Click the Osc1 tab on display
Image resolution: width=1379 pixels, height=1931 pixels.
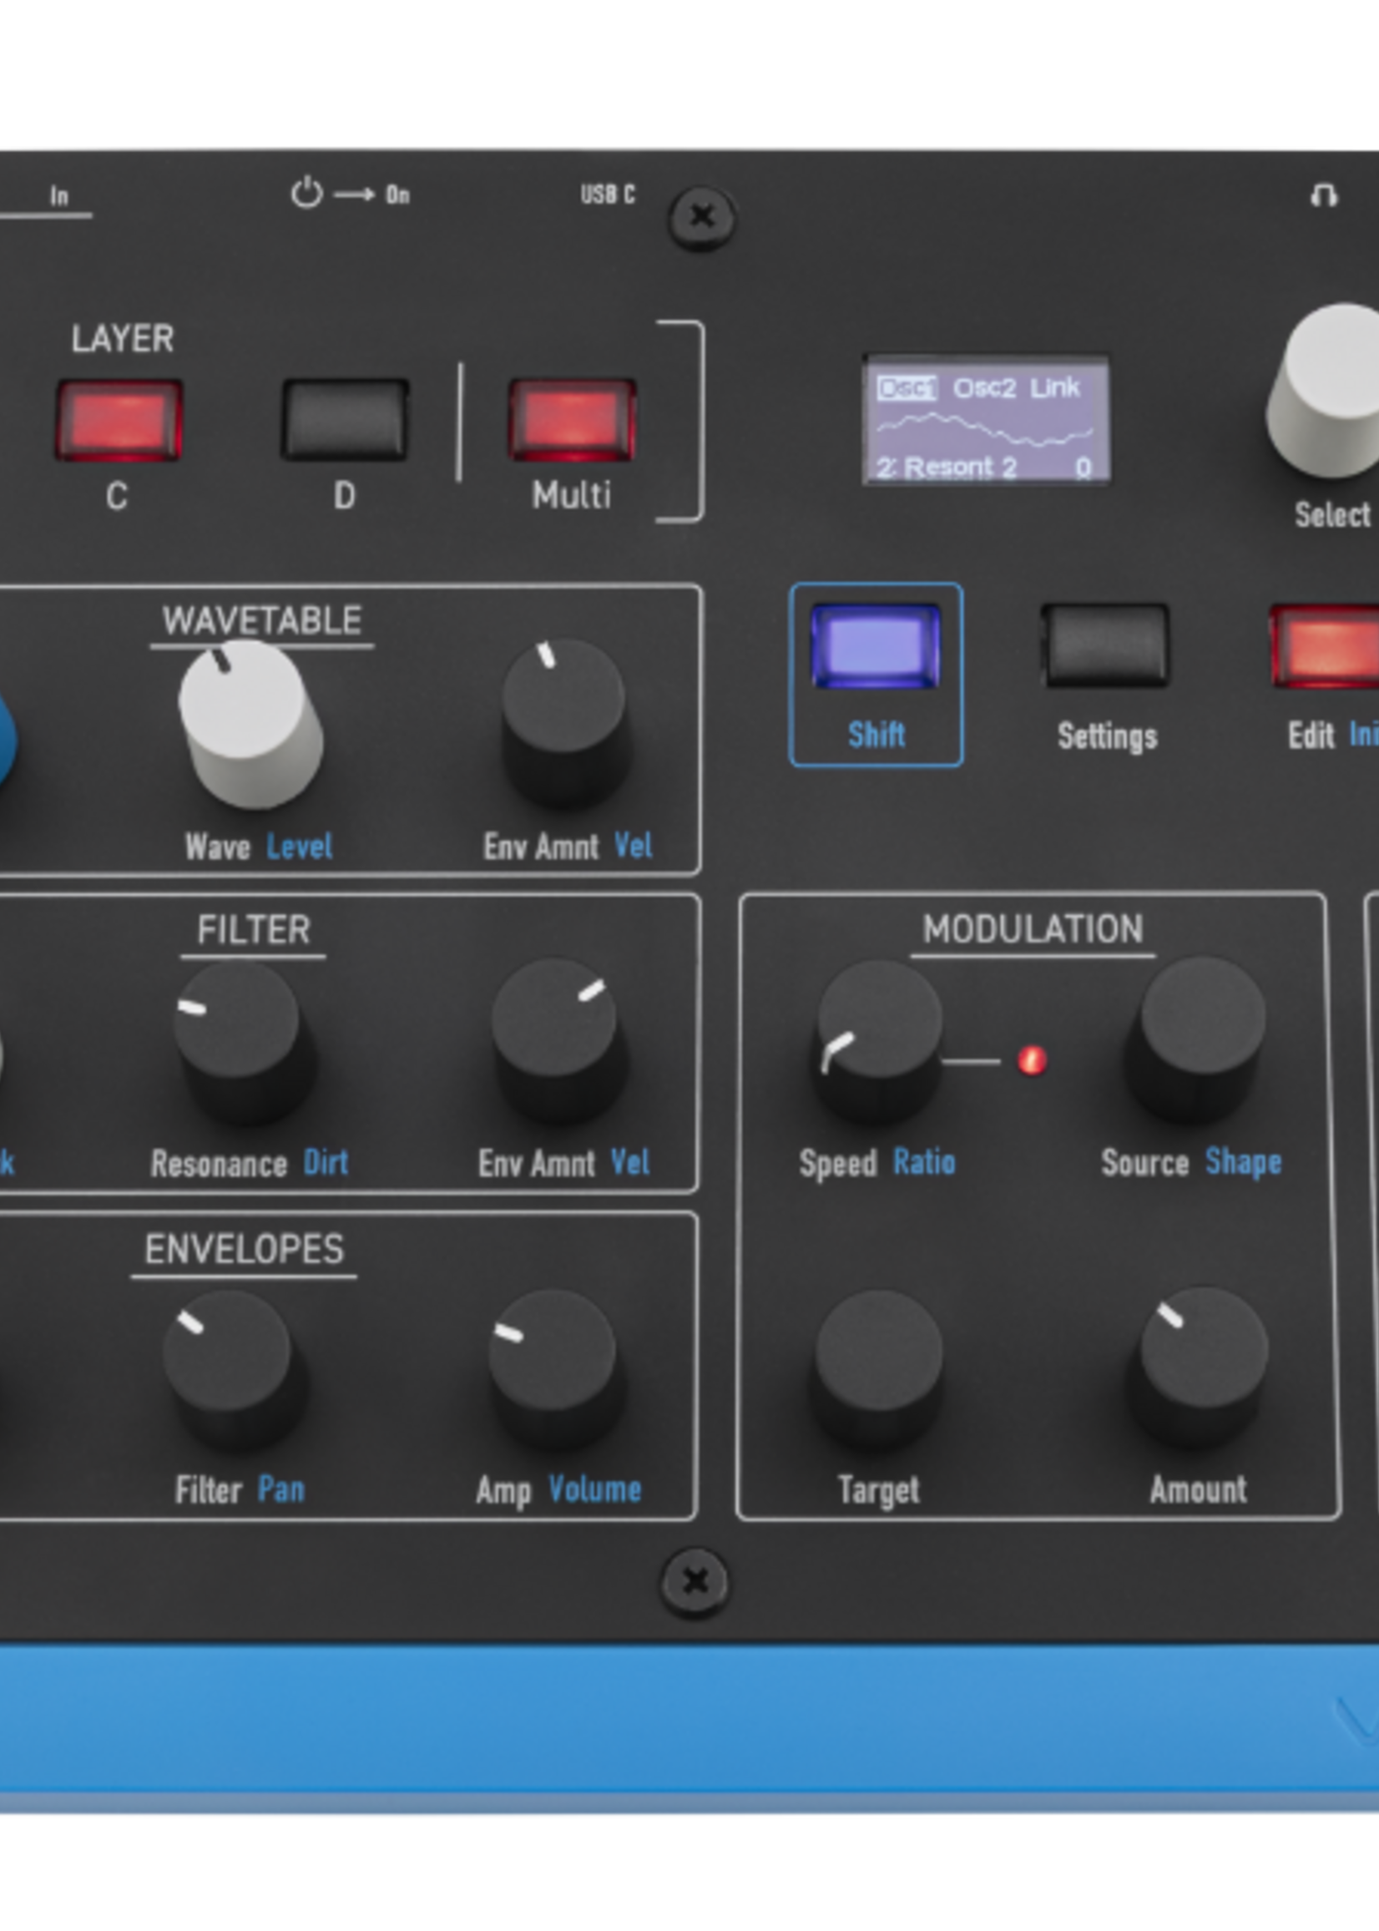pos(907,388)
